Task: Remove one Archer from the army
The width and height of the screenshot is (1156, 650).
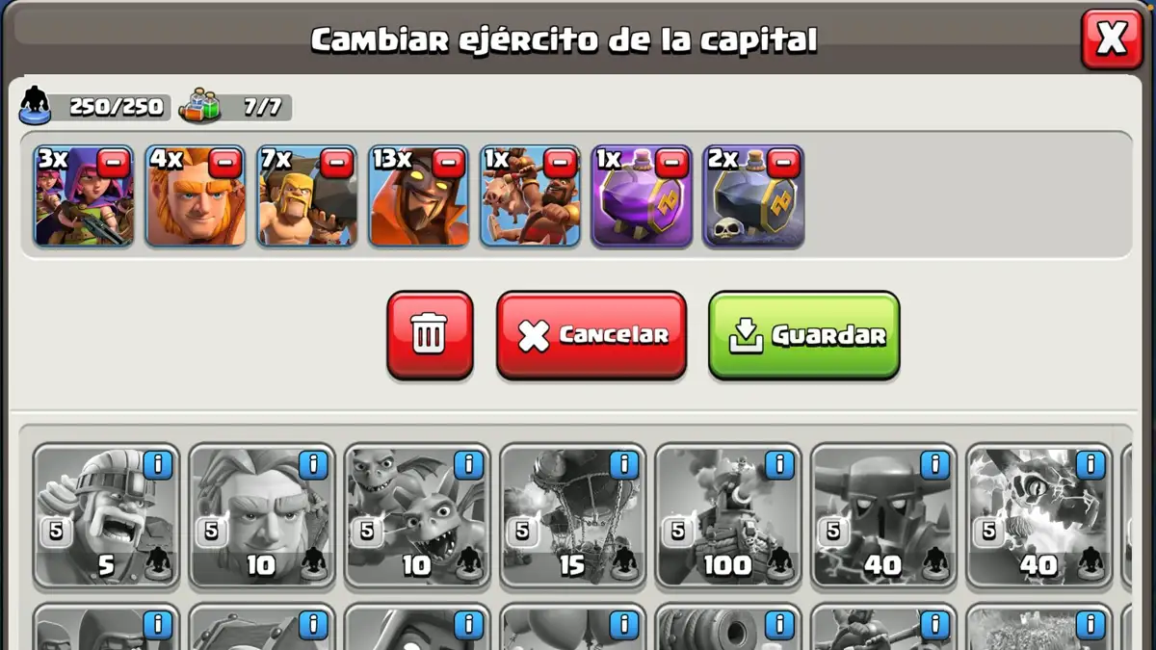Action: tap(113, 164)
